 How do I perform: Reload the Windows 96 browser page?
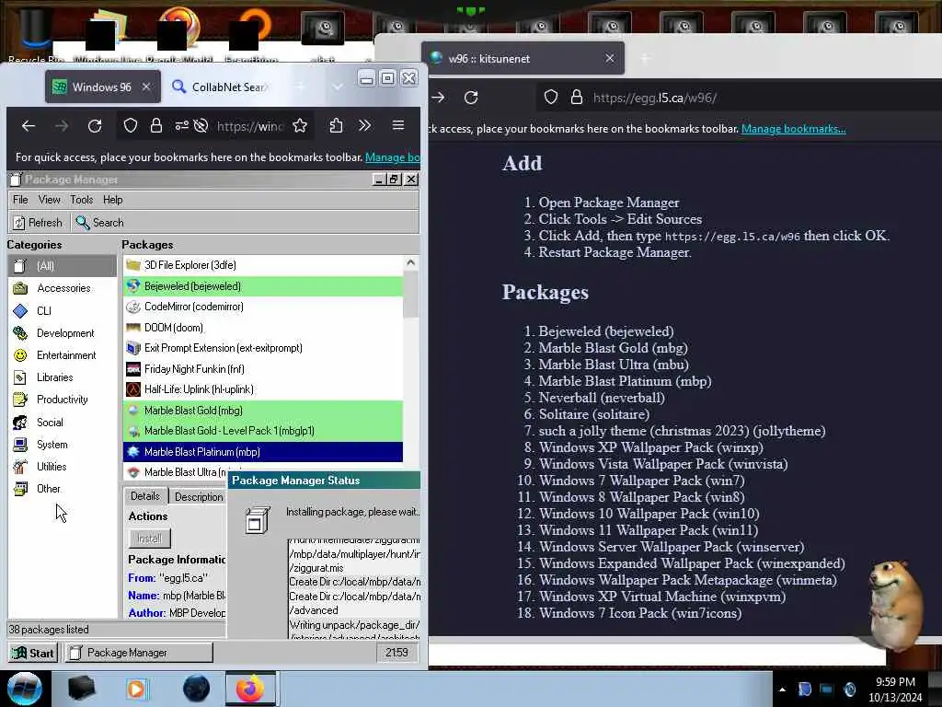95,125
